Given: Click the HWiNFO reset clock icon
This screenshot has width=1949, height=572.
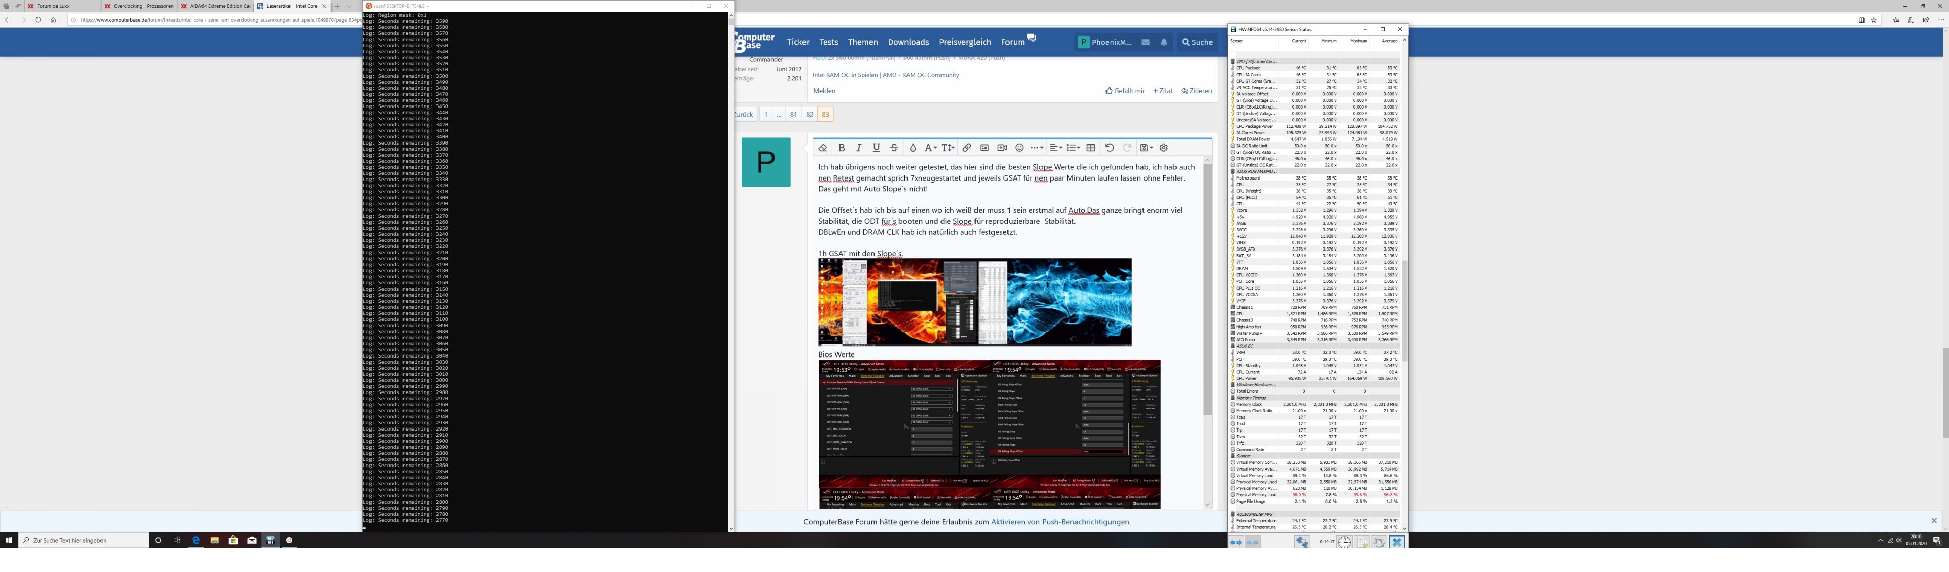Looking at the screenshot, I should coord(1345,542).
